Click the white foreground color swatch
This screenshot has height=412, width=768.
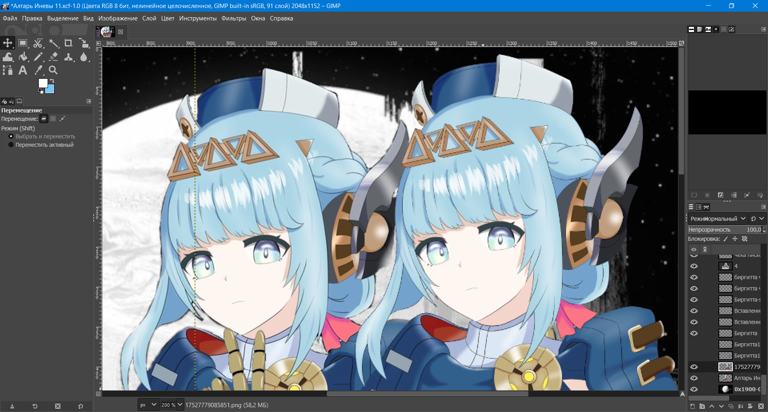coord(42,82)
